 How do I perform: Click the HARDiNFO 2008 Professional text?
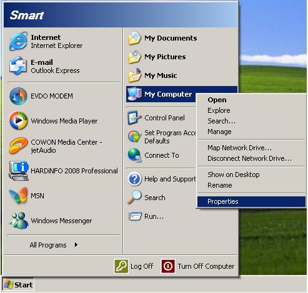pyautogui.click(x=74, y=171)
